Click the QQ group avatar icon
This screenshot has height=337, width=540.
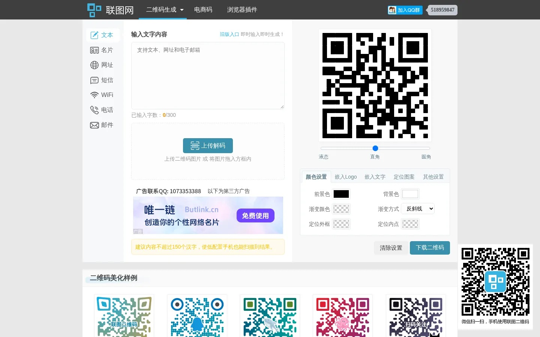[392, 10]
